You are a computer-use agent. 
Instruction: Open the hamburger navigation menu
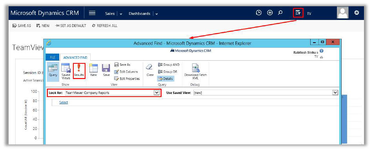(92, 13)
